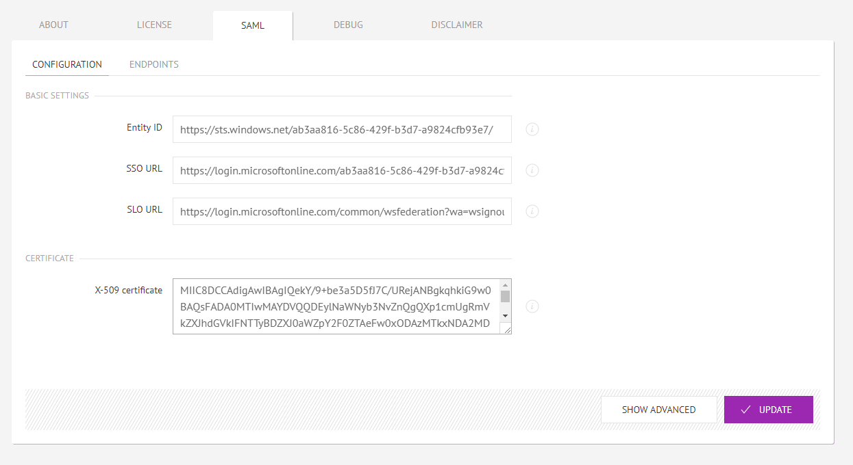Click the SLO URL label
Viewport: 853px width, 465px height.
(x=145, y=210)
